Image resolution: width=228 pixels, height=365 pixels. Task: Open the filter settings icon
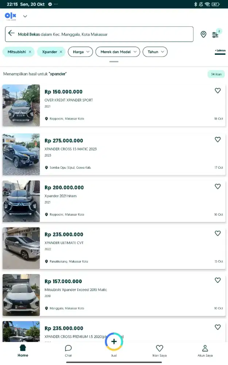coord(215,35)
